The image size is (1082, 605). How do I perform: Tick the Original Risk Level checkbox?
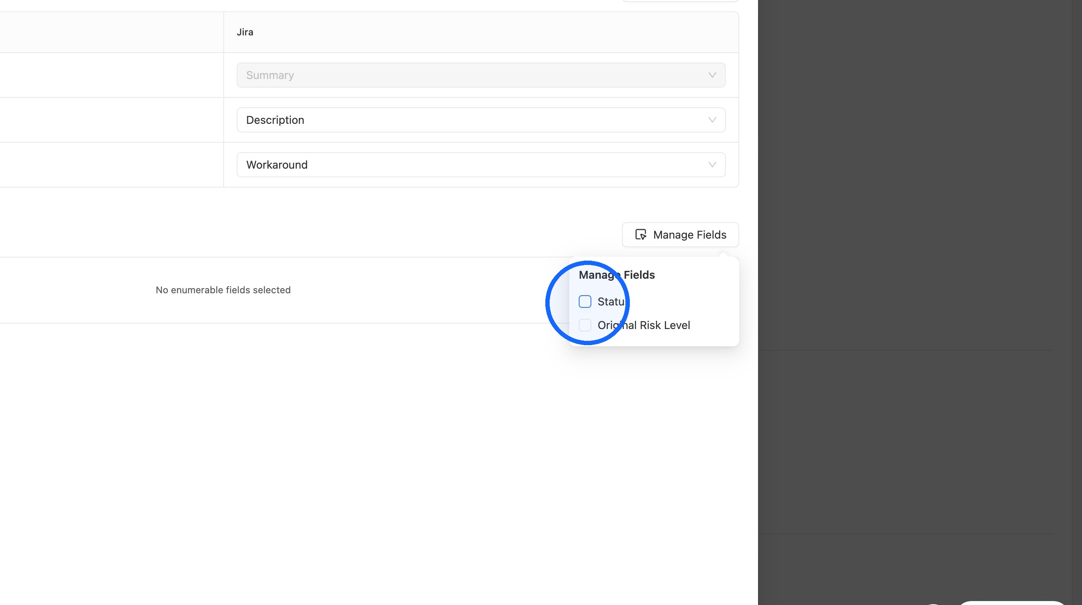(585, 325)
